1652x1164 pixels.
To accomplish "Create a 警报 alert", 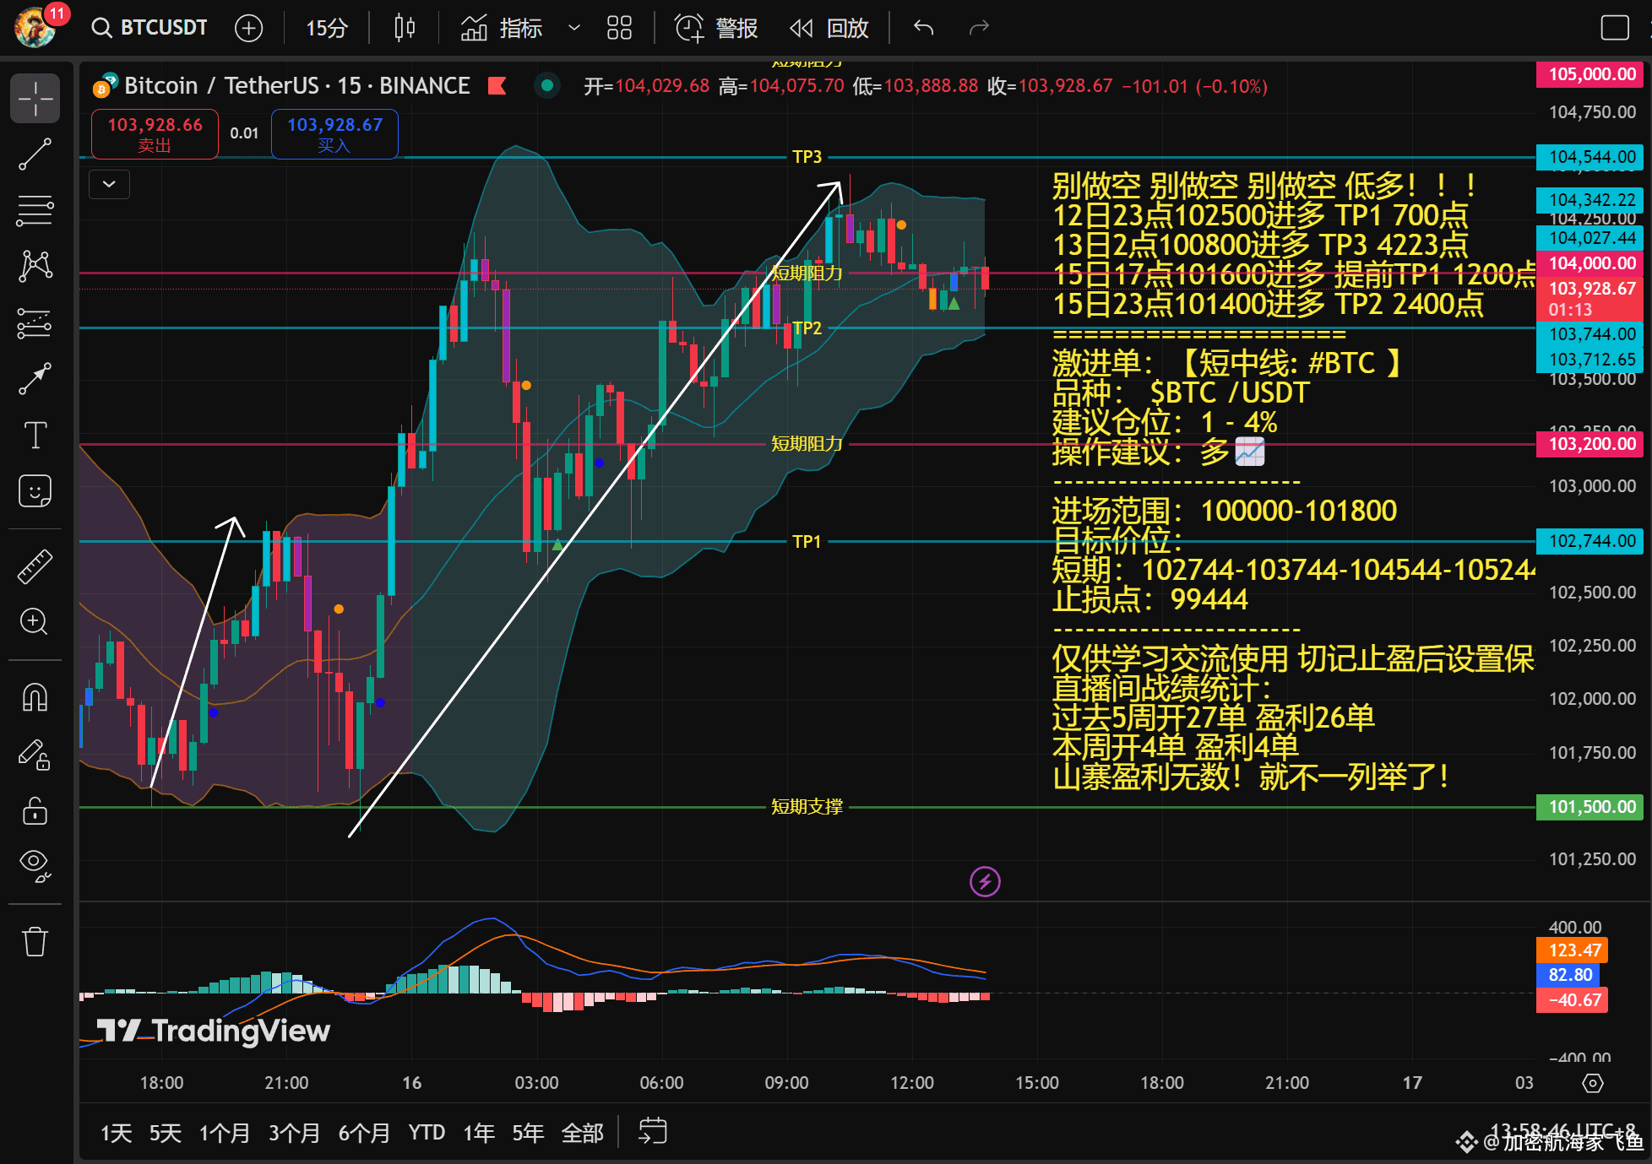I will click(x=716, y=28).
